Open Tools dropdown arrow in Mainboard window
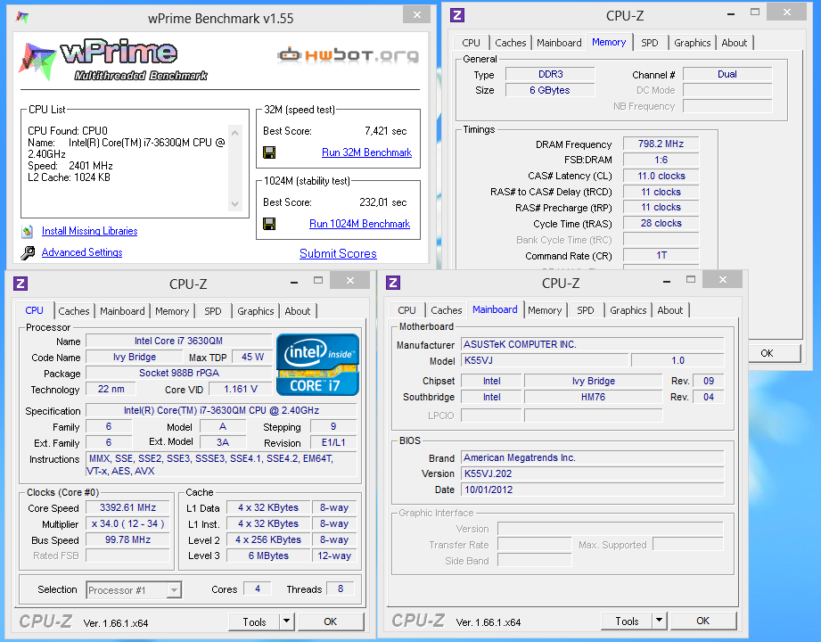Image resolution: width=821 pixels, height=642 pixels. coord(660,621)
